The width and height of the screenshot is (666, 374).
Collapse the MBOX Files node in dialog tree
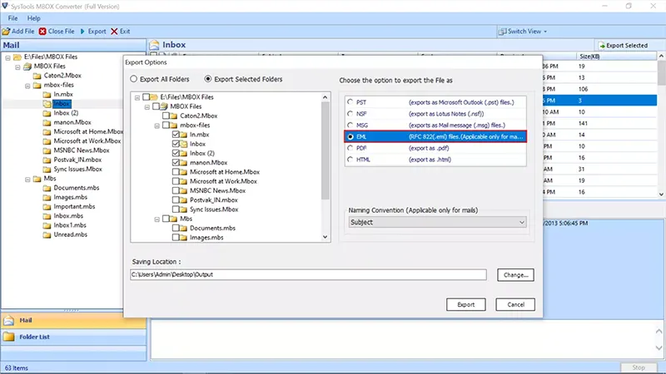pos(147,107)
